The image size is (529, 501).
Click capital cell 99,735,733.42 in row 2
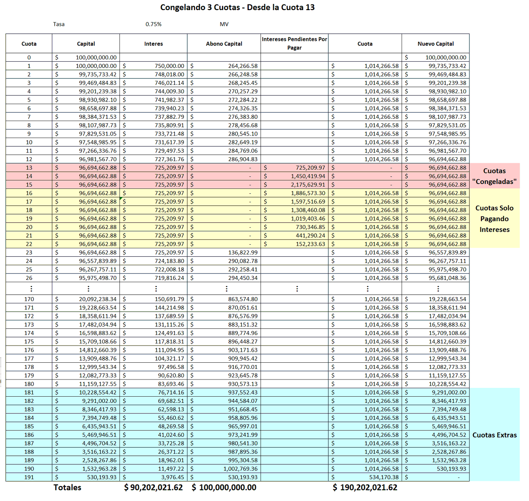[86, 74]
